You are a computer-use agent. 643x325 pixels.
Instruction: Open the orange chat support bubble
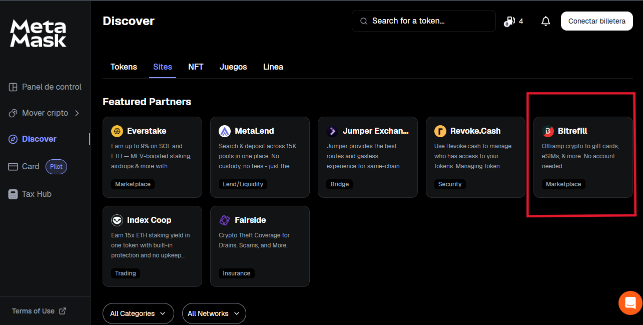point(630,303)
